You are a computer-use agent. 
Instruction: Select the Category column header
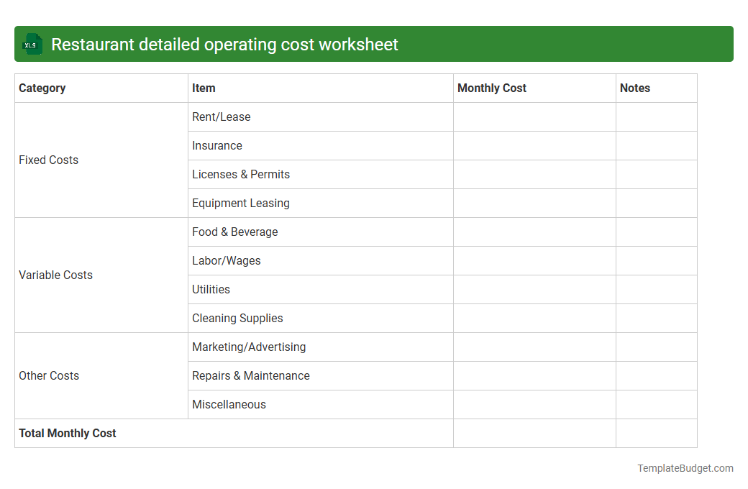[42, 88]
